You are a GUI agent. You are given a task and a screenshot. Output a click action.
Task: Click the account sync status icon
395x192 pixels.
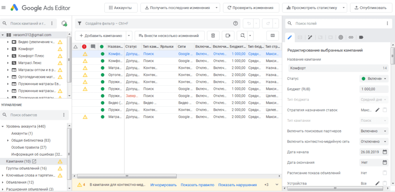(x=64, y=24)
